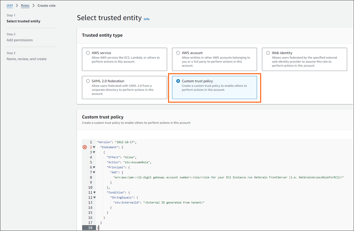Click line number 18 in the editor gutter

click(x=90, y=228)
